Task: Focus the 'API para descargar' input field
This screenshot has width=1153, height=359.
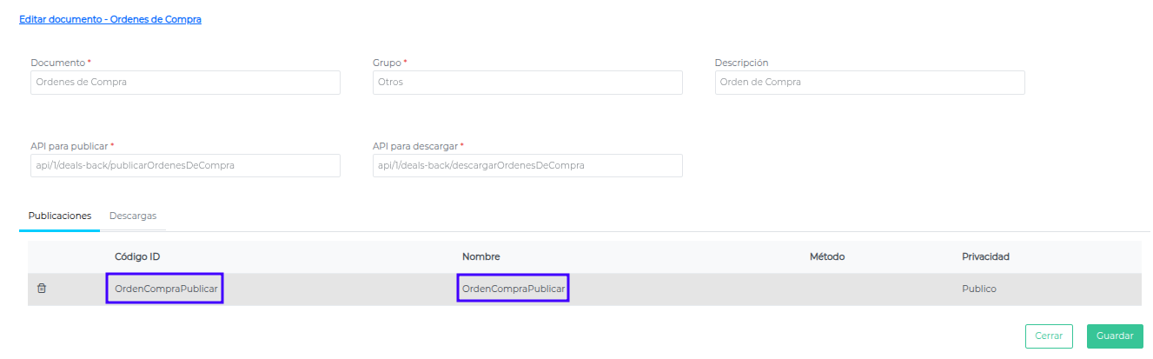Action: (527, 165)
